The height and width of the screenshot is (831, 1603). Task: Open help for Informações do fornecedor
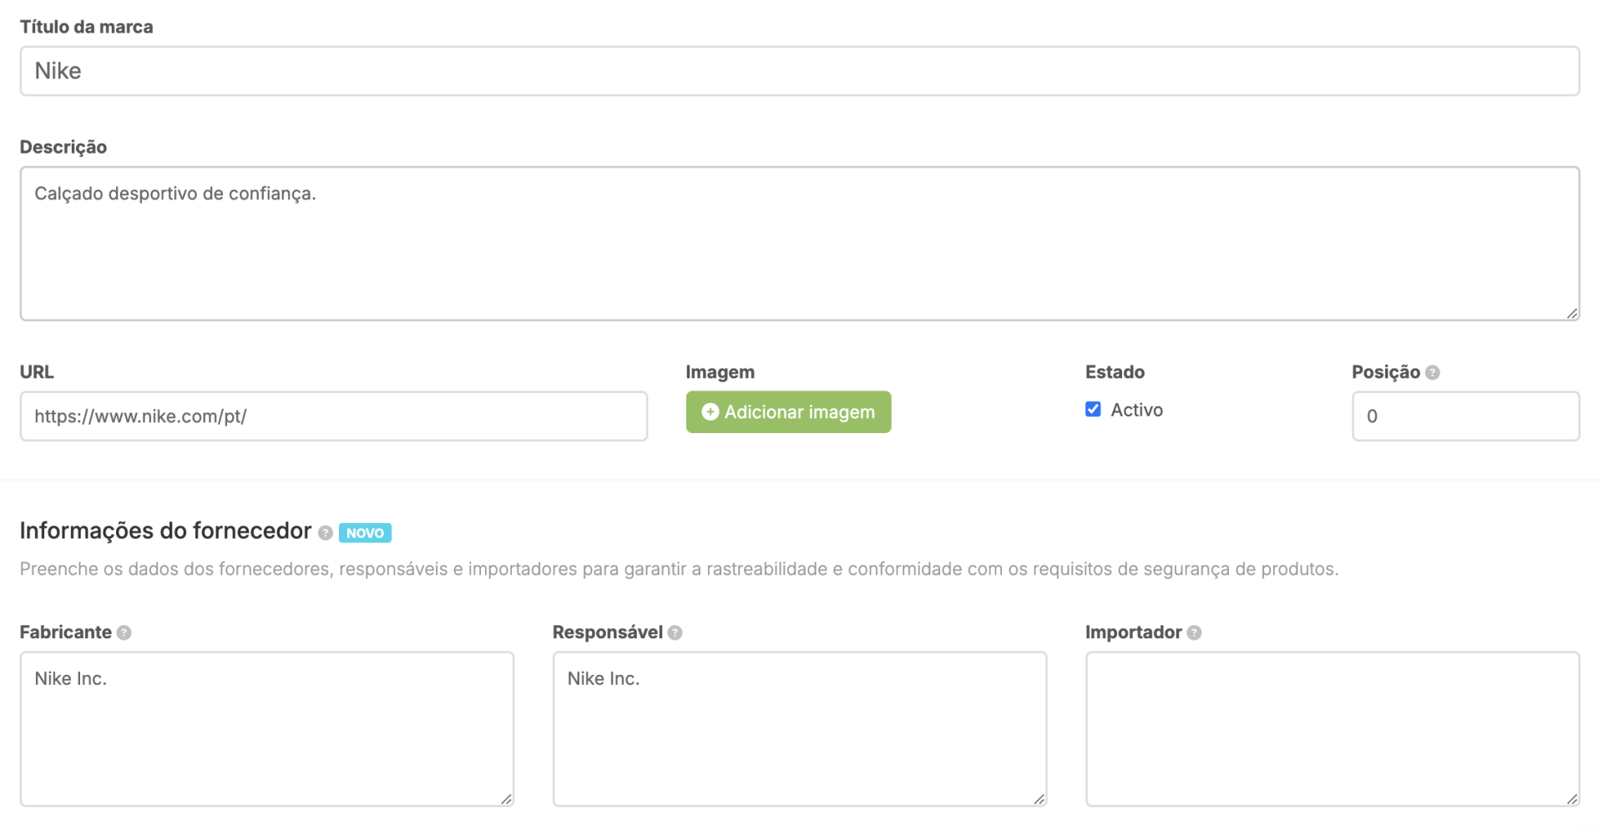coord(325,532)
